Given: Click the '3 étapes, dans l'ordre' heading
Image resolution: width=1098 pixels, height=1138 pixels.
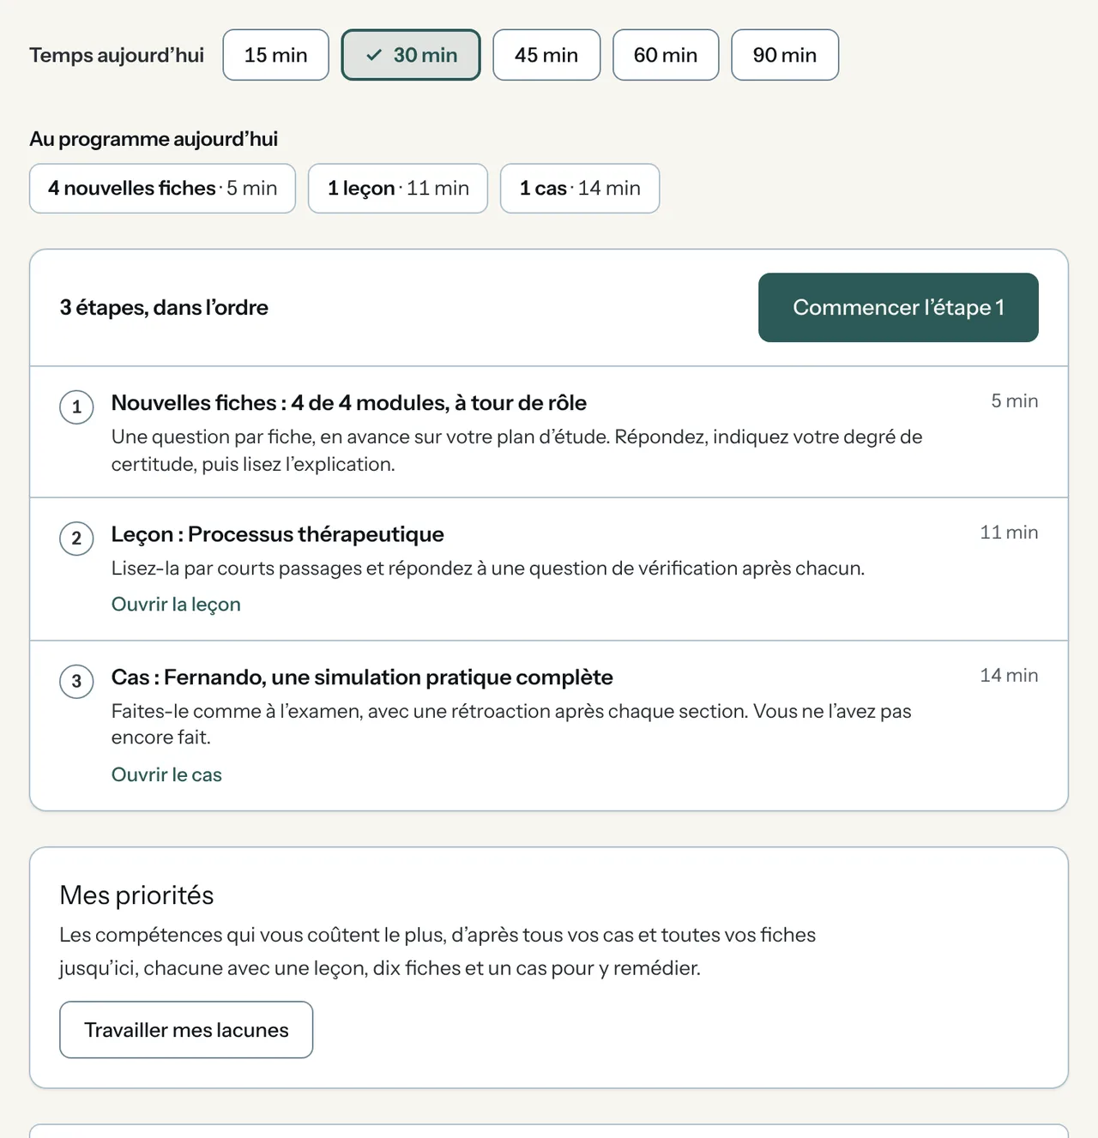Looking at the screenshot, I should pos(164,308).
